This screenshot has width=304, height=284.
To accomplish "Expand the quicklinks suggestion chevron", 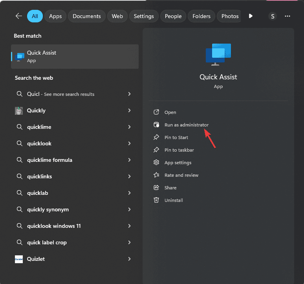I will point(129,176).
